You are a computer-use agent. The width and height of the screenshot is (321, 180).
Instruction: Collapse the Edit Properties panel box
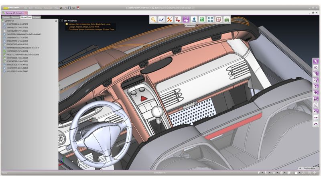click(61, 21)
